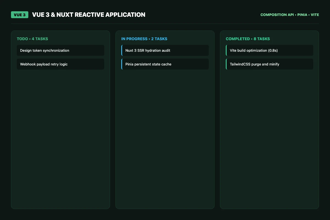The width and height of the screenshot is (330, 220).
Task: Open the Vite build optimization (0.8s) task
Action: tap(269, 50)
